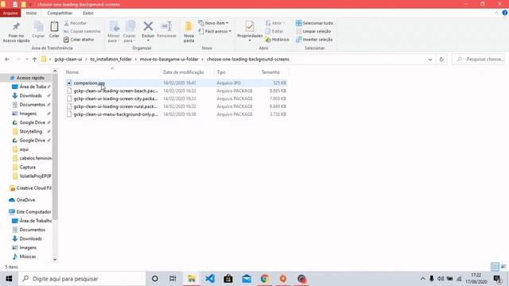The height and width of the screenshot is (286, 509).
Task: Open Copiar para ribbon button
Action: tap(130, 32)
